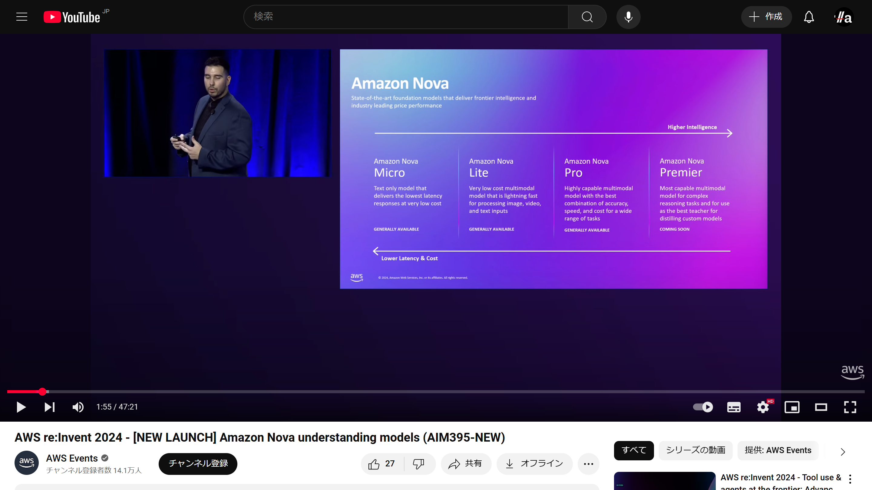The width and height of the screenshot is (872, 490).
Task: Skip to the next video
Action: [x=49, y=407]
